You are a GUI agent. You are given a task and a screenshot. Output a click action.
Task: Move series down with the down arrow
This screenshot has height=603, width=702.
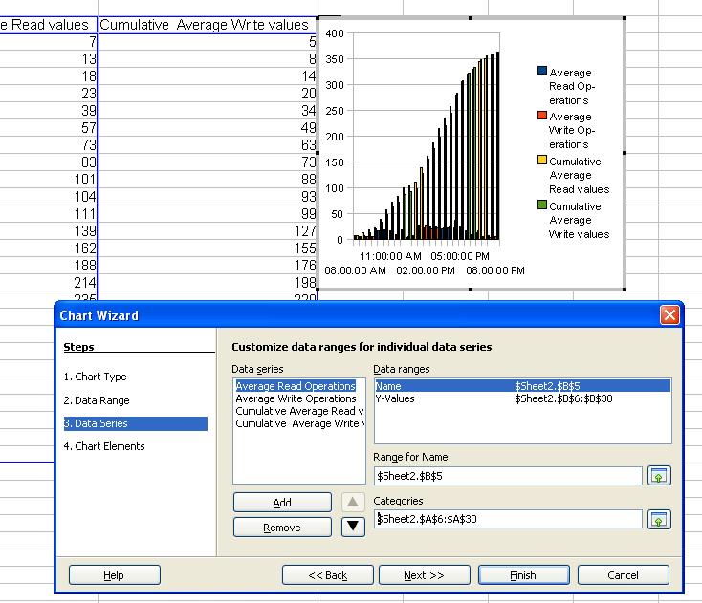(x=353, y=526)
